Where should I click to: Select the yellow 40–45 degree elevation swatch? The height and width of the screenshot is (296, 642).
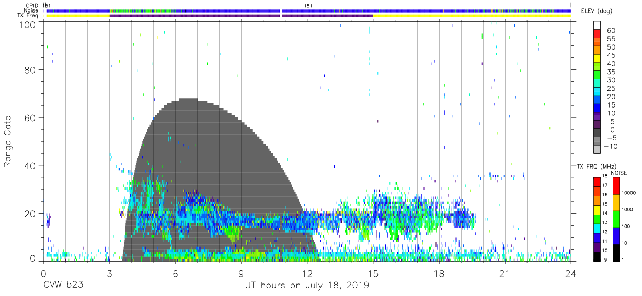[x=597, y=59]
